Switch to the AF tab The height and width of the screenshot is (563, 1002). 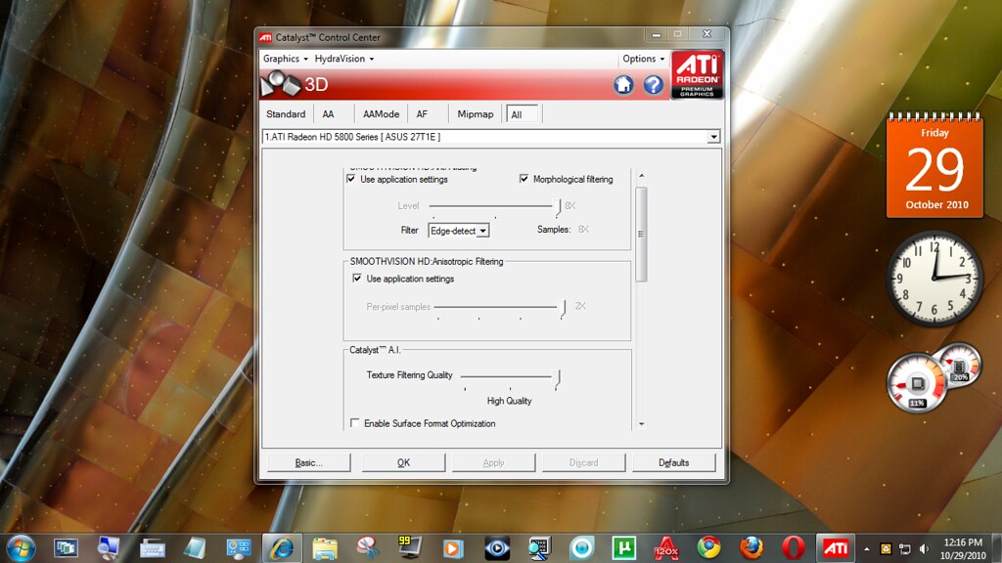click(x=422, y=113)
